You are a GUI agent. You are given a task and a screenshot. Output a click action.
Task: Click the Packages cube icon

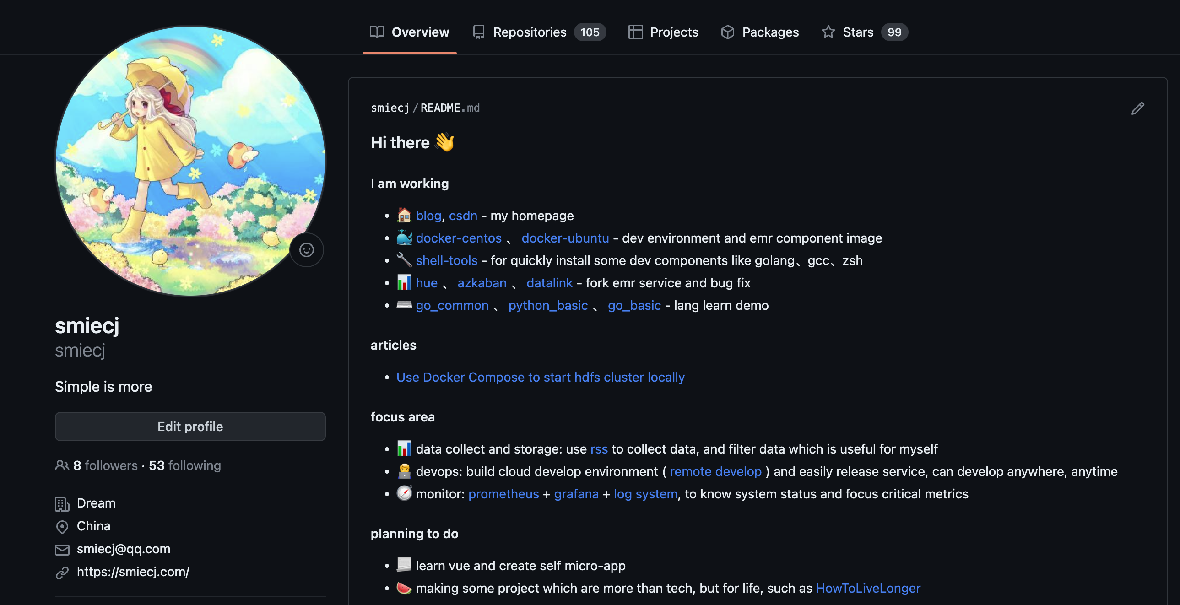tap(727, 32)
